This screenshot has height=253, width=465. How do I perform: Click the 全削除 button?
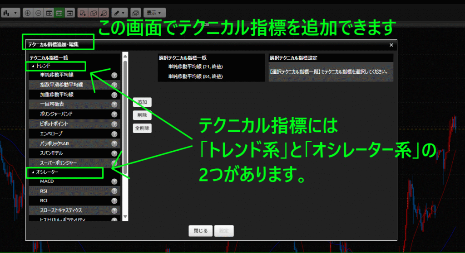[142, 128]
